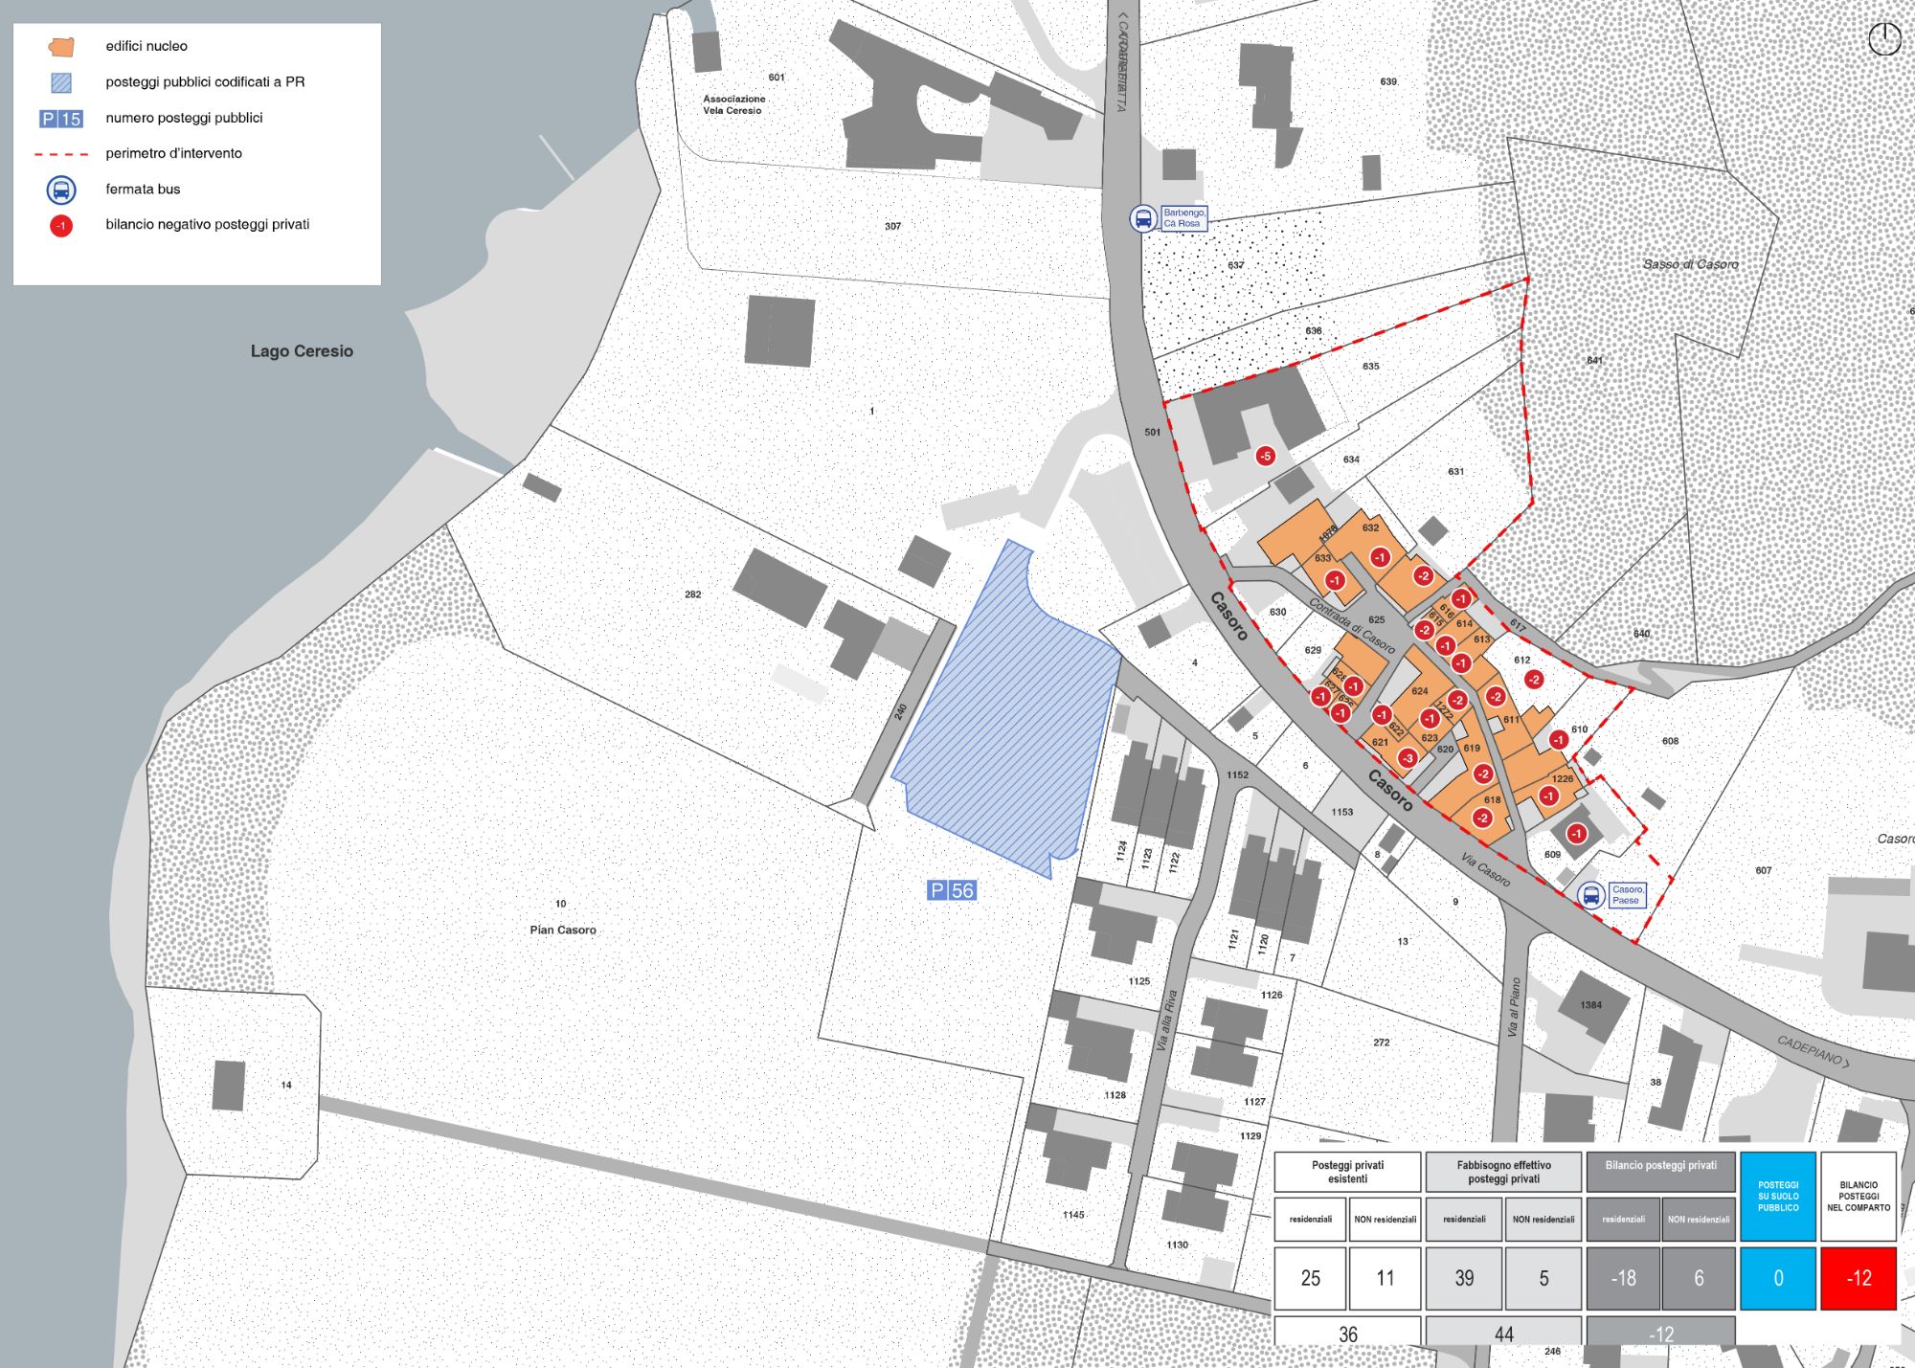Image resolution: width=1915 pixels, height=1368 pixels.
Task: Click the north compass icon
Action: 1883,39
